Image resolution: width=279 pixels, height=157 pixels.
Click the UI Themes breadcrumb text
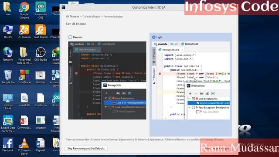[72, 17]
